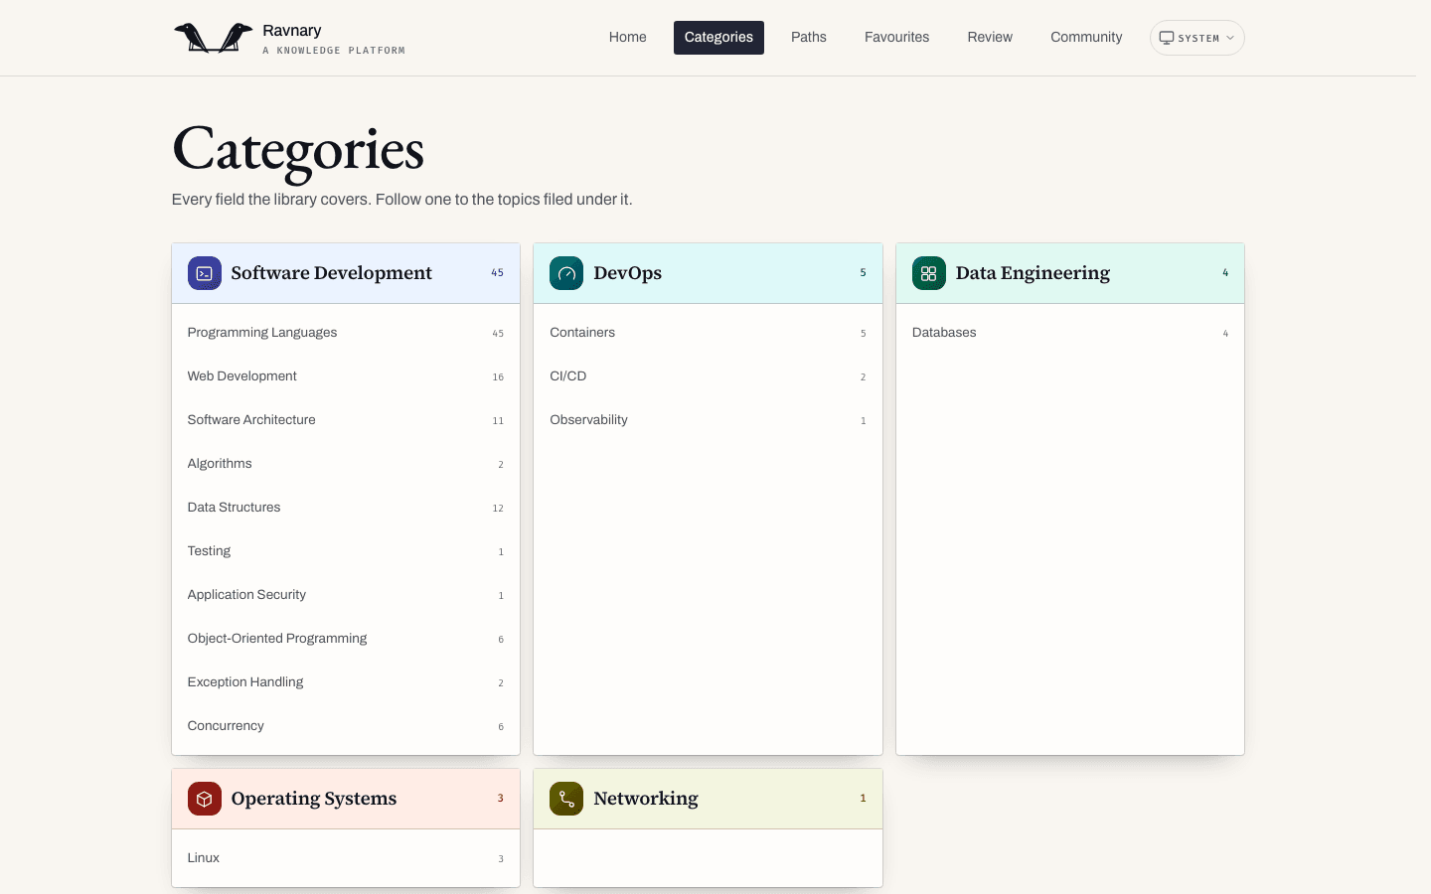Click the DevOps gauge icon

click(566, 273)
